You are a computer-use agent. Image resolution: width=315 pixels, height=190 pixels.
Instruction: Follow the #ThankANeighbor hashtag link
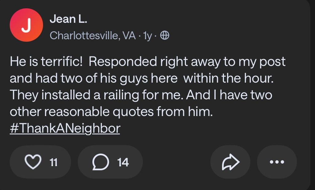[65, 128]
